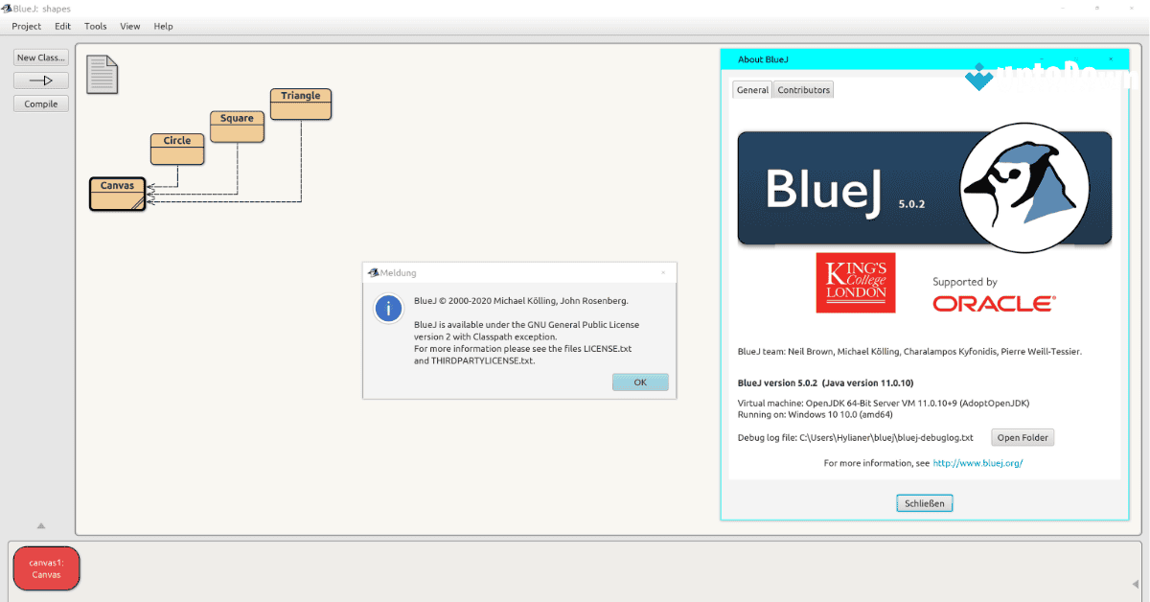Confirm the Meldung dialog with OK
1150x602 pixels.
[639, 382]
